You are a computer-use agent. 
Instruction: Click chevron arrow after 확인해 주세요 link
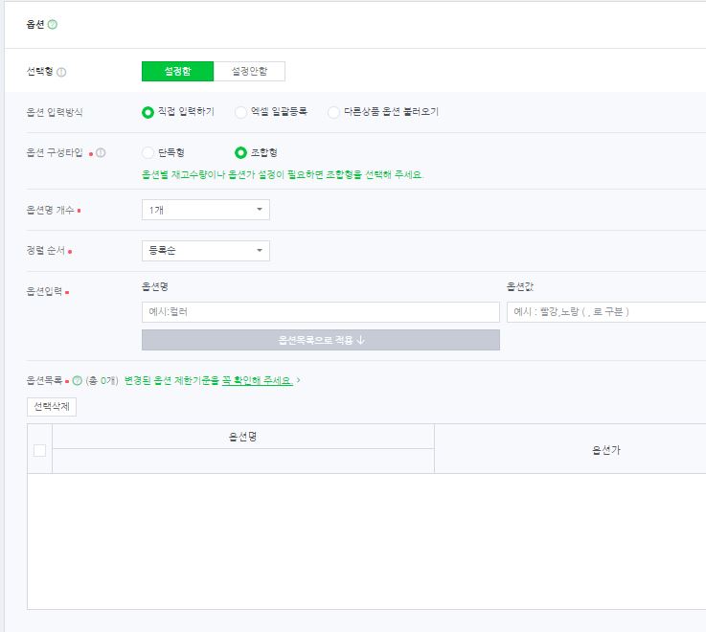click(299, 381)
